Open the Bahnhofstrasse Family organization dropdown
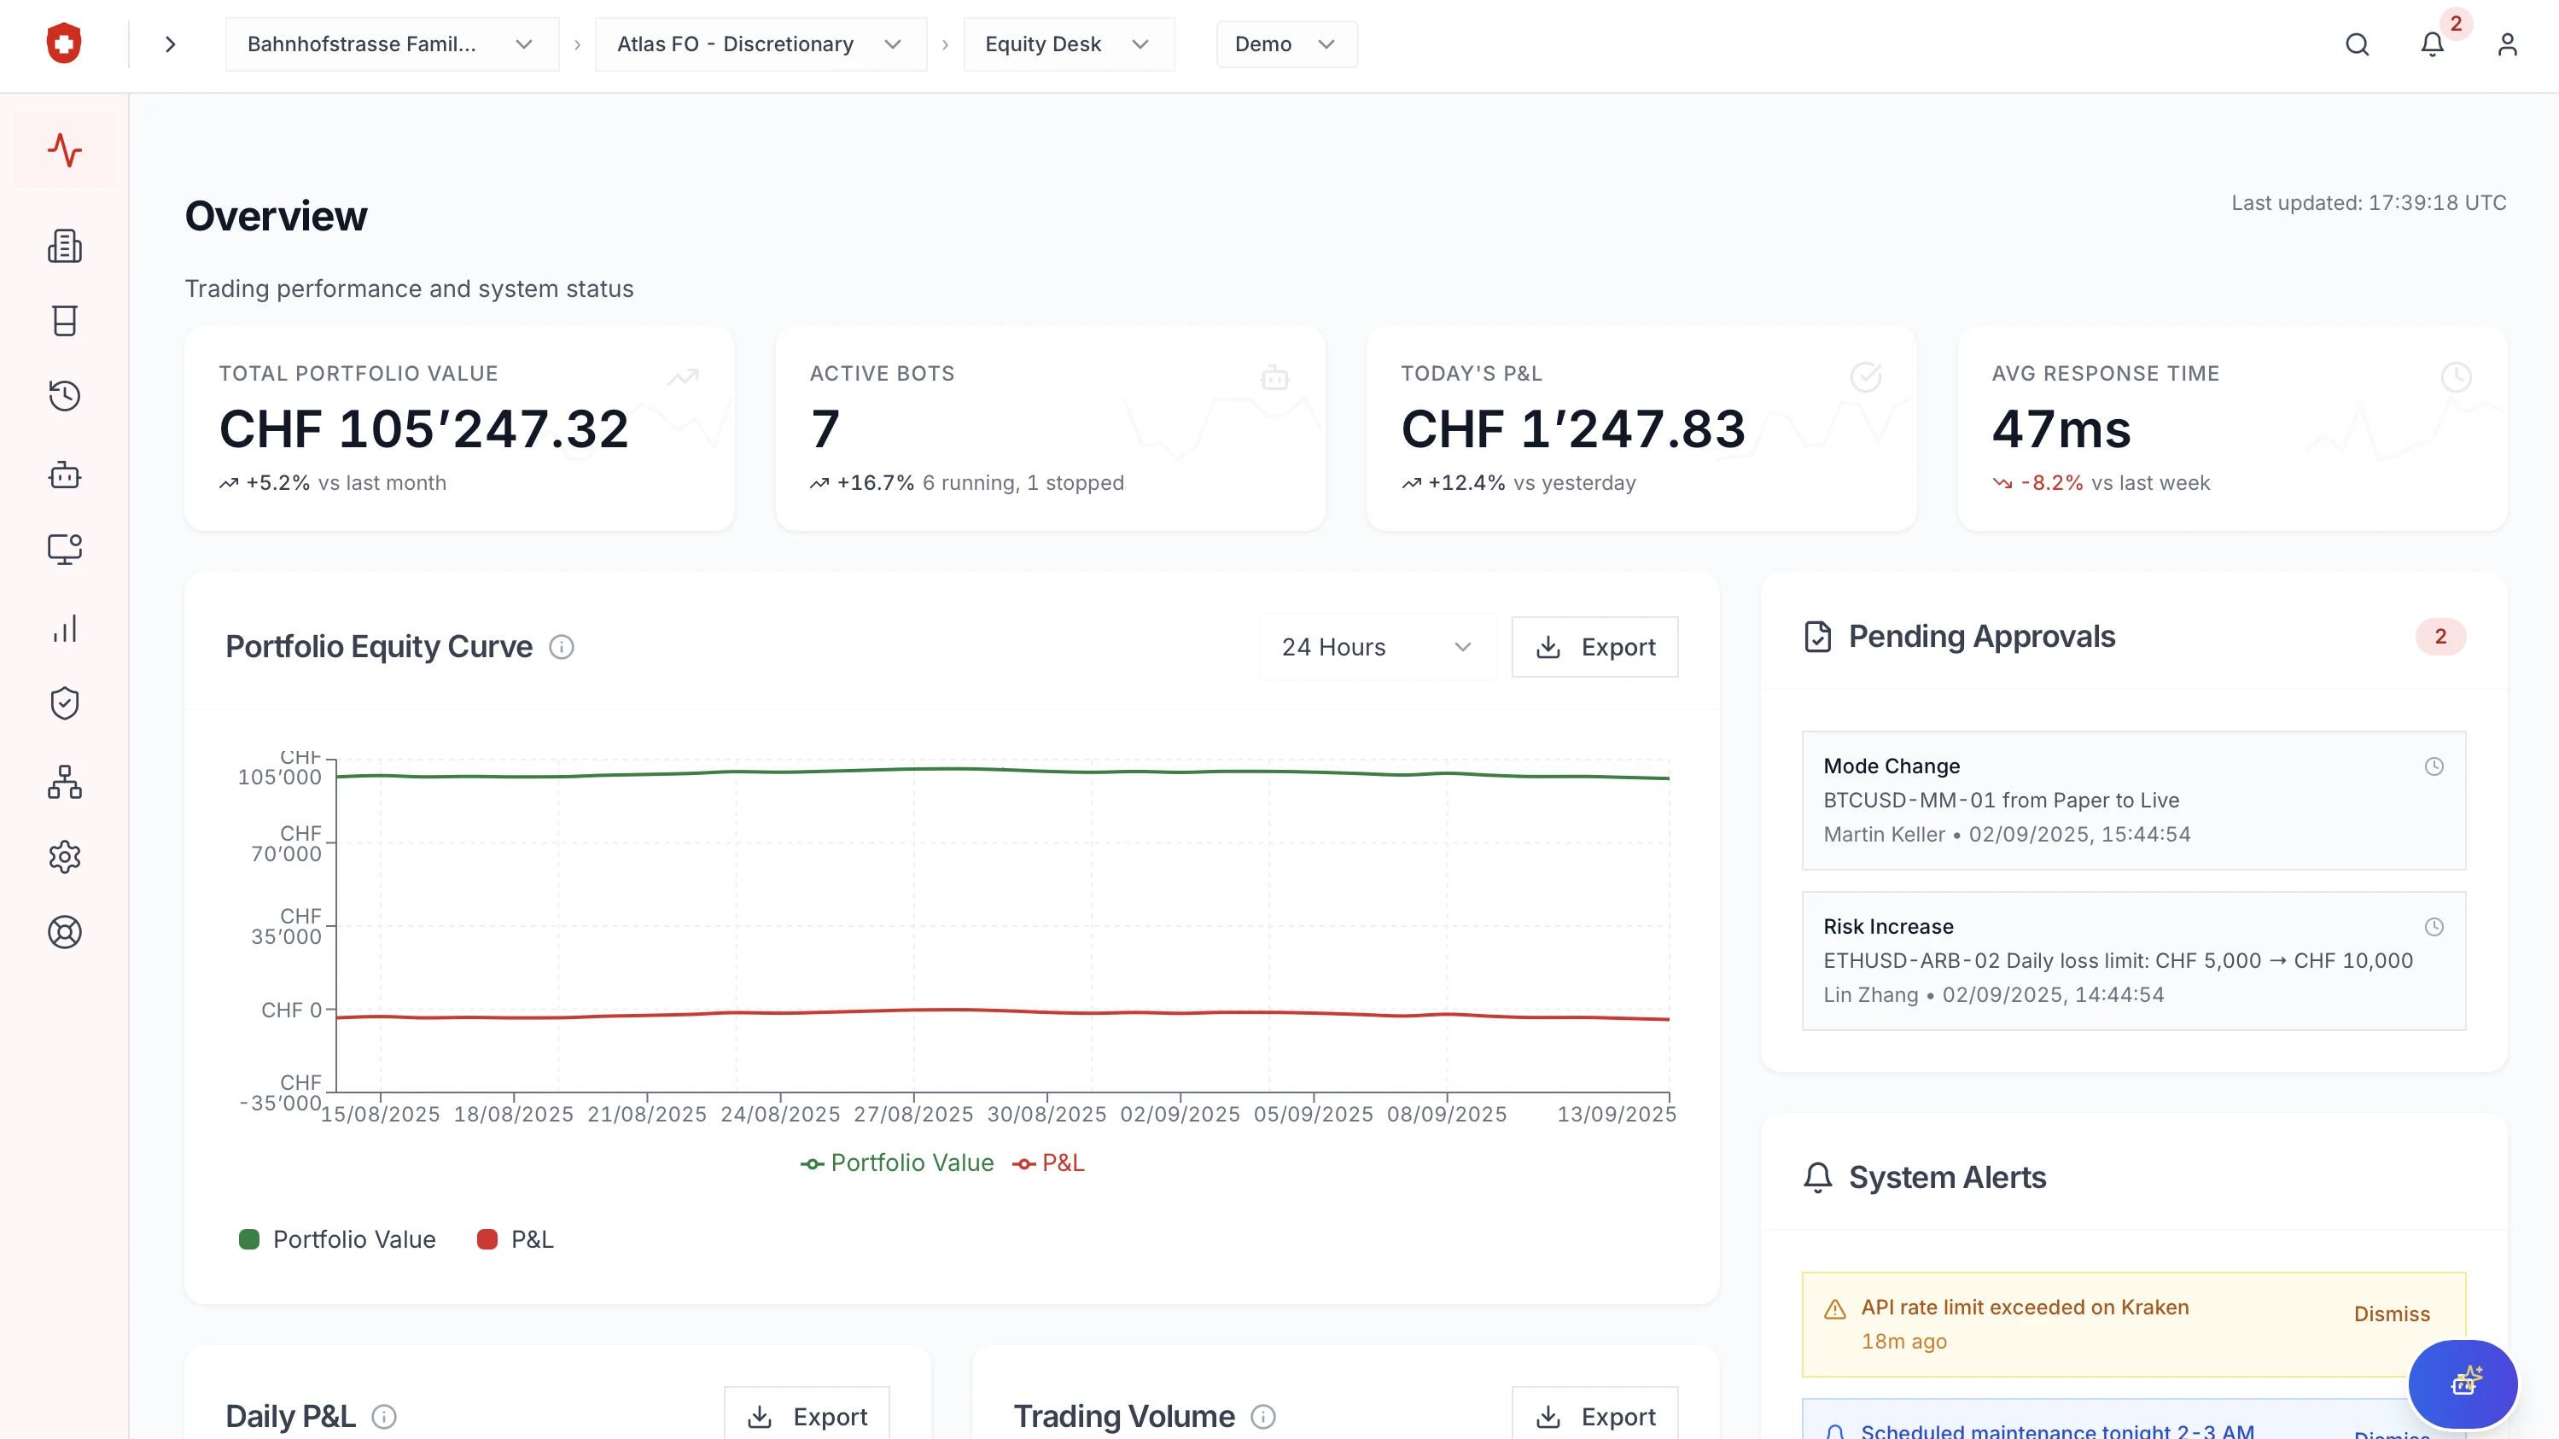 (392, 44)
